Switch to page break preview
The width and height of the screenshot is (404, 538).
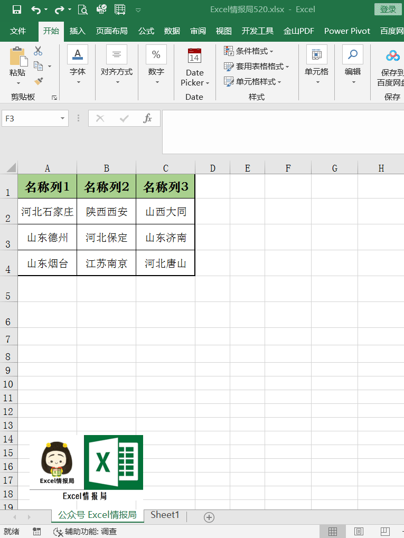point(385,532)
